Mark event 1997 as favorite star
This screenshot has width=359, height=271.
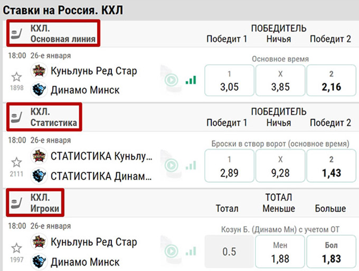click(x=16, y=248)
